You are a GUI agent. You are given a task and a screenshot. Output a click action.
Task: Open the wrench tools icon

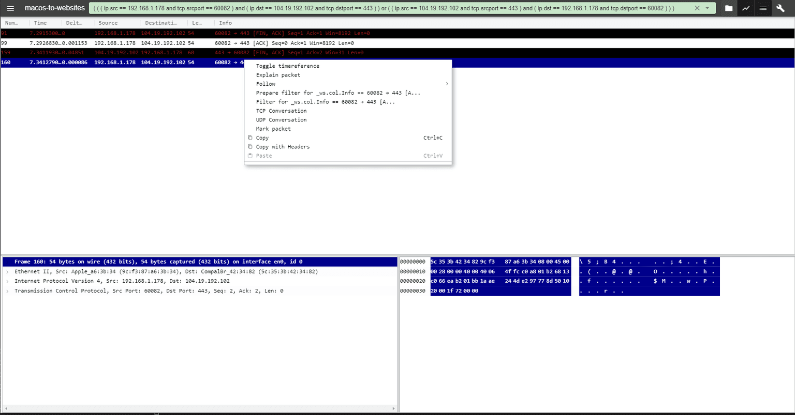pyautogui.click(x=781, y=8)
